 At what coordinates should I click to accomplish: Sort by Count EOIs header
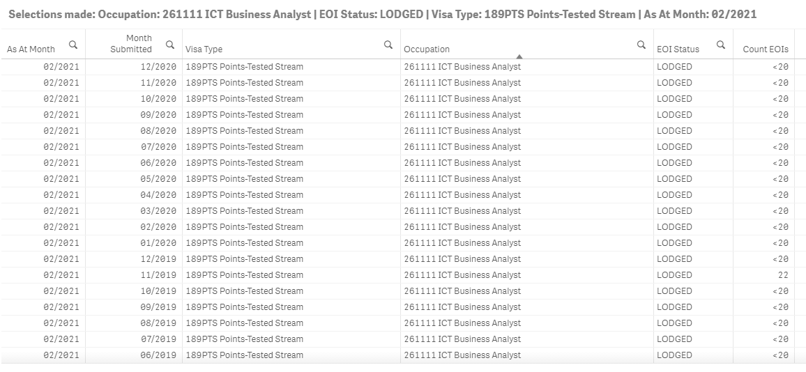click(766, 49)
